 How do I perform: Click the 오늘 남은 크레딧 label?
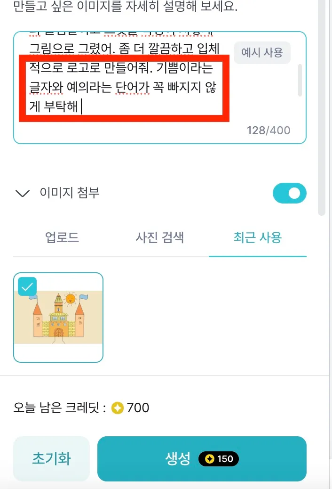(x=59, y=408)
